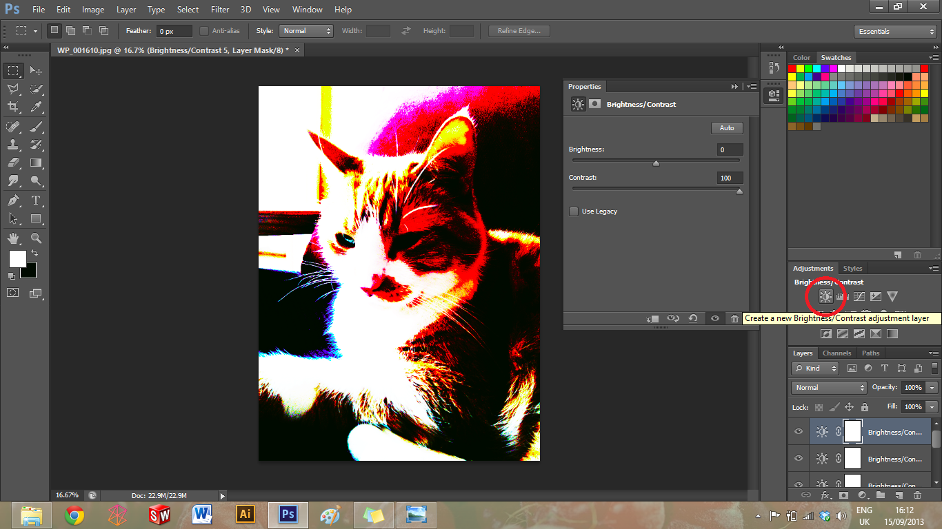Viewport: 942px width, 529px height.
Task: Toggle Lock transparent pixels
Action: (819, 407)
